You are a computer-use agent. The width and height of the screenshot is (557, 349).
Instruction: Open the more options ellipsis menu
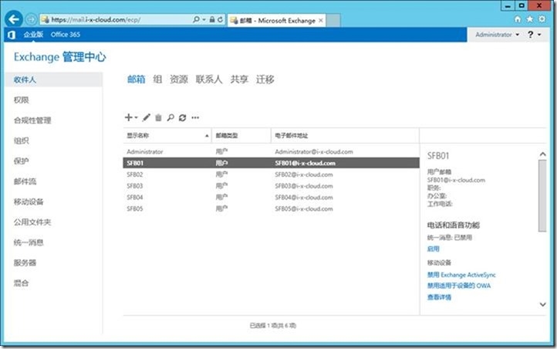[x=195, y=117]
